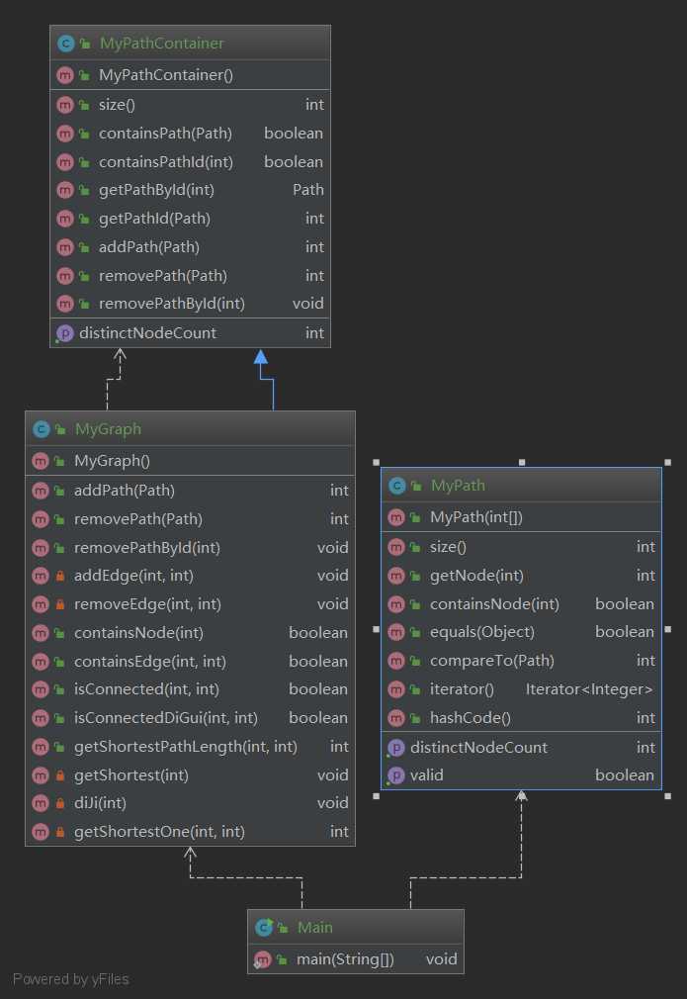Select the MyPath(int[]) constructor row
Screen dimensions: 687x999
coord(521,517)
